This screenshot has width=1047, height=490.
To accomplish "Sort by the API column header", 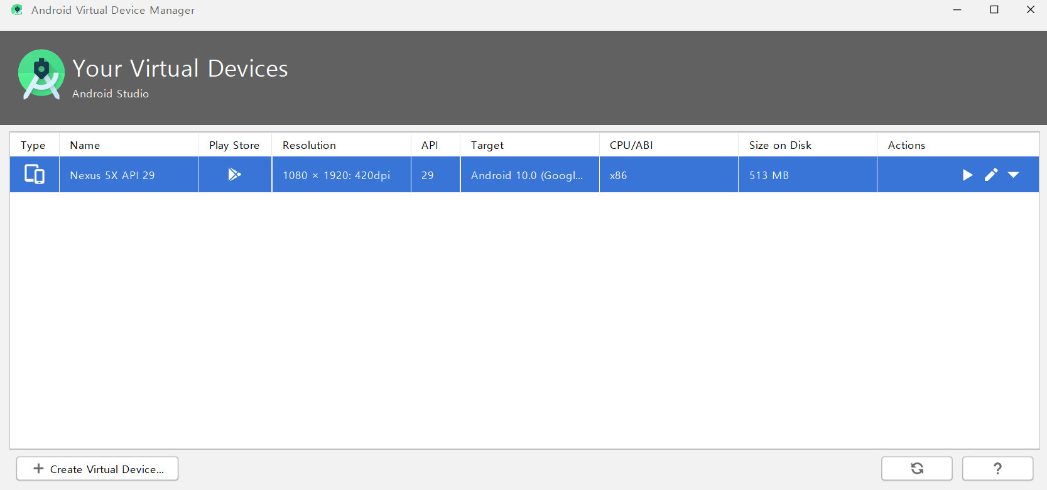I will click(x=435, y=145).
